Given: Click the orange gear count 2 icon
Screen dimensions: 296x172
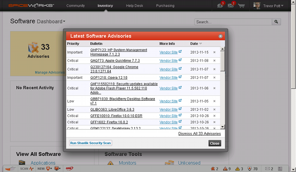Looking at the screenshot, I should 213,169.
